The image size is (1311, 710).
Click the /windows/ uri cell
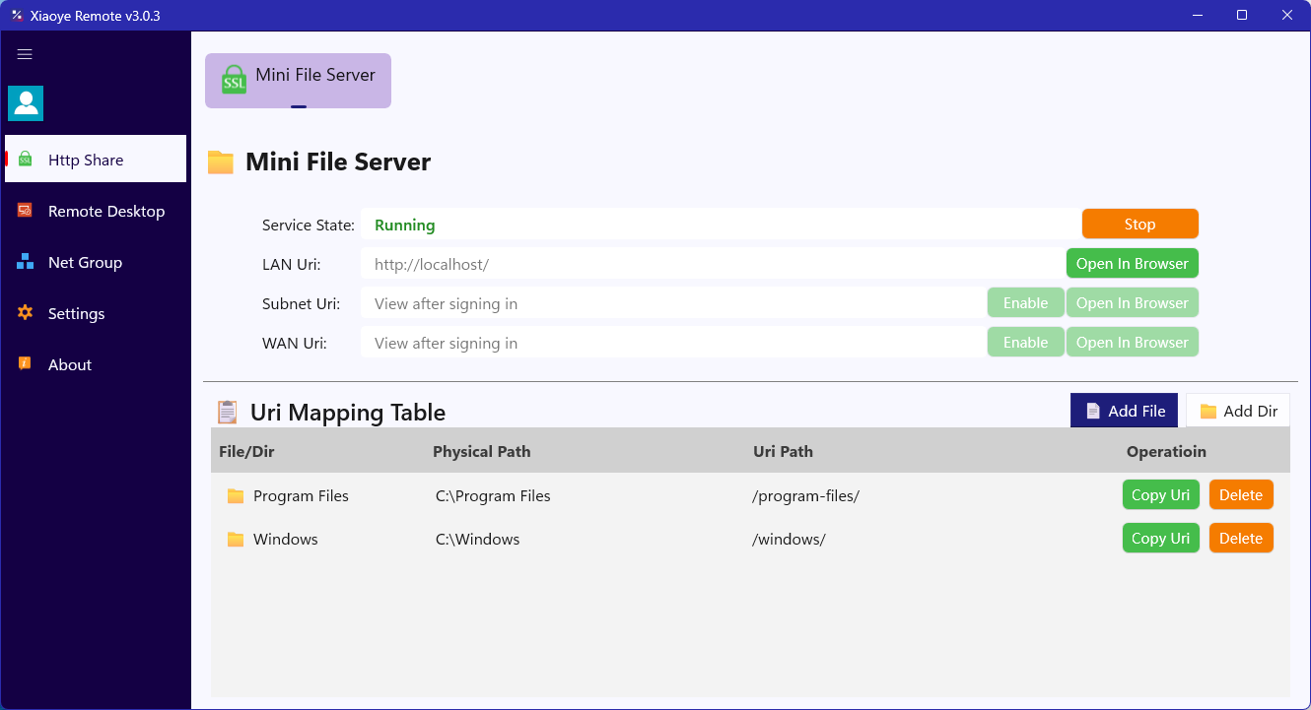point(789,540)
